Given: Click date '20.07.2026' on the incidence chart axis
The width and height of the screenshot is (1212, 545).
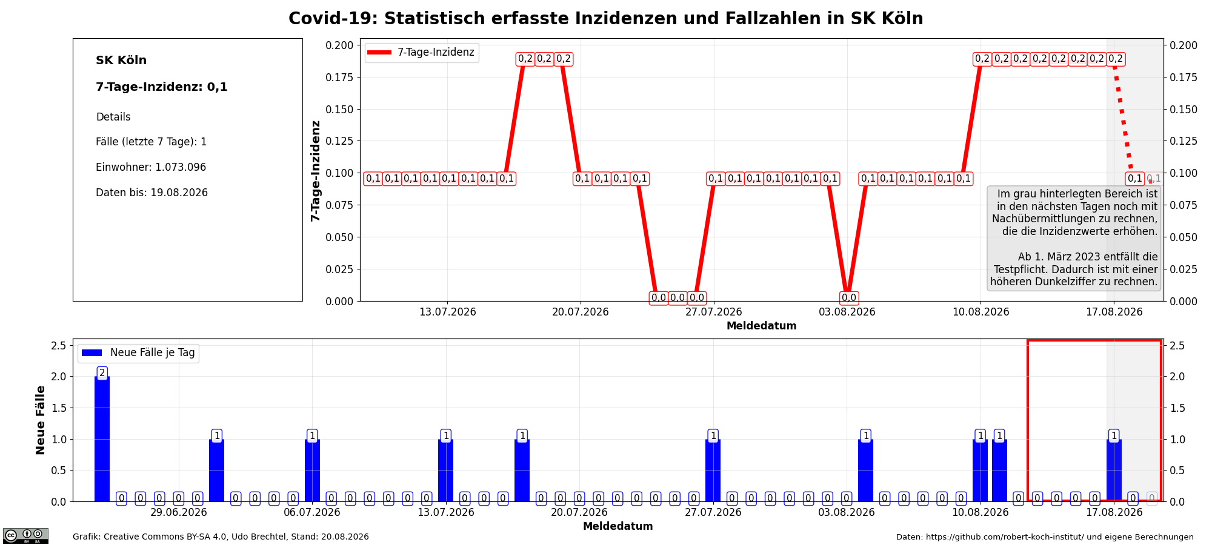Looking at the screenshot, I should (581, 312).
